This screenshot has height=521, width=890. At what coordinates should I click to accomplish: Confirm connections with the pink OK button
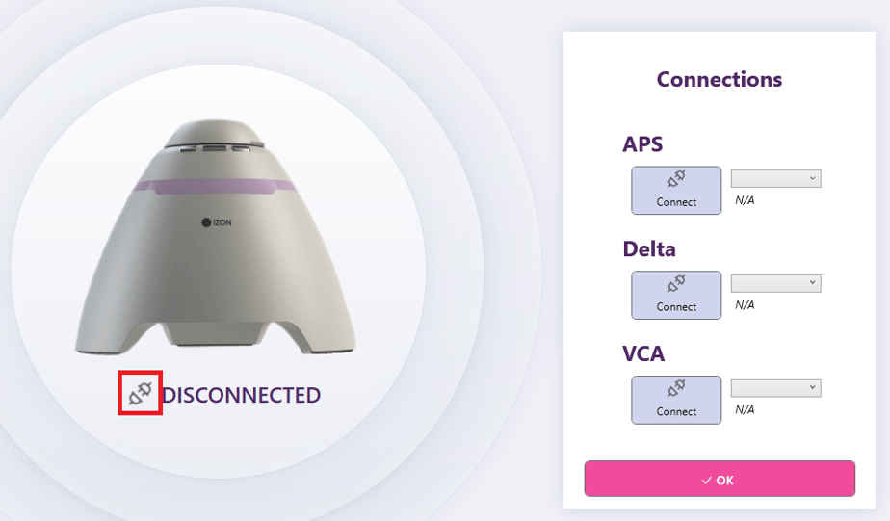click(x=720, y=479)
